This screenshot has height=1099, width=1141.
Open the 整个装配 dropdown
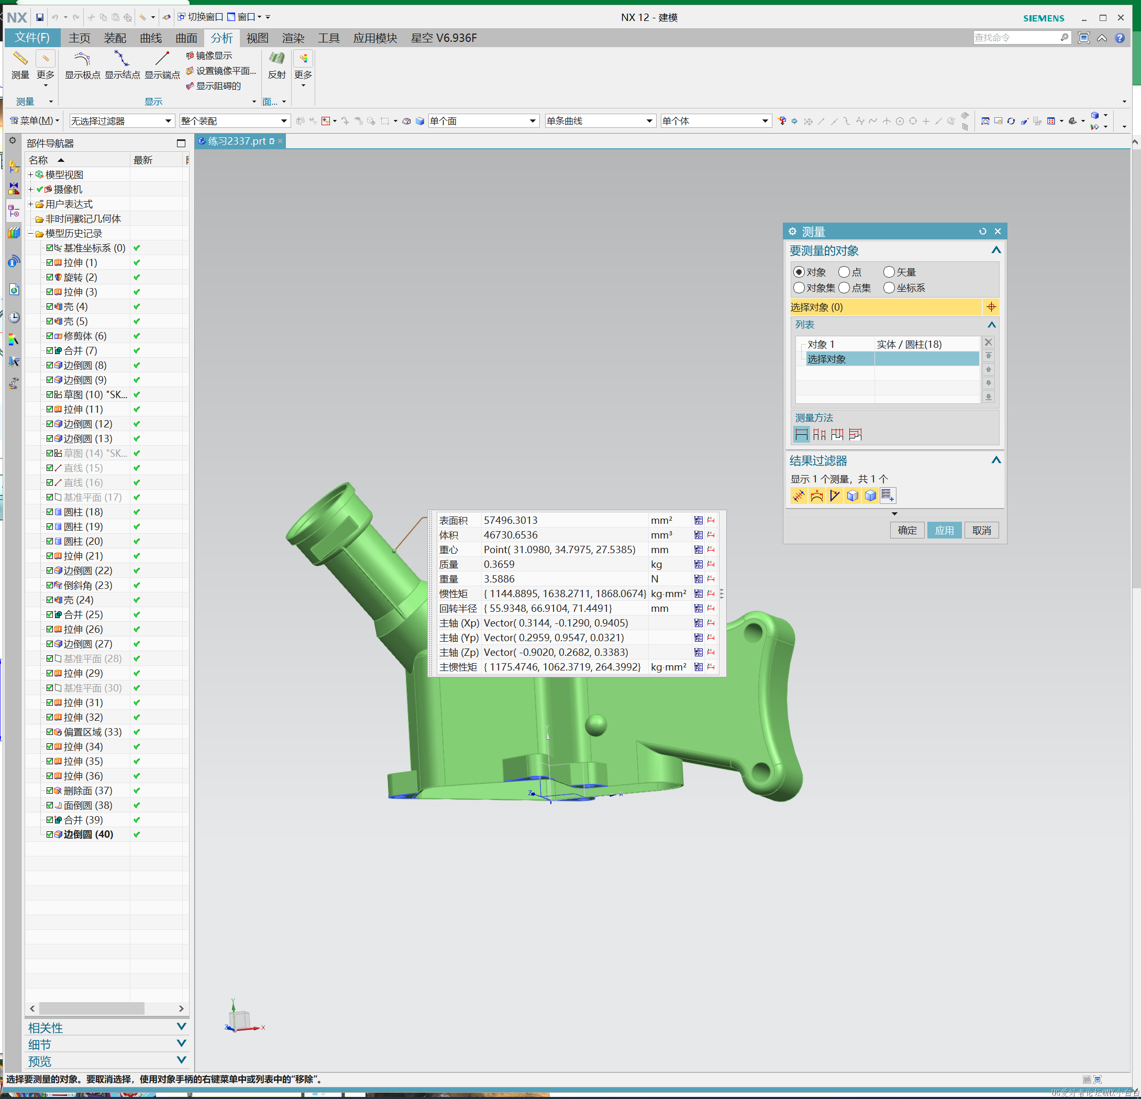[235, 121]
